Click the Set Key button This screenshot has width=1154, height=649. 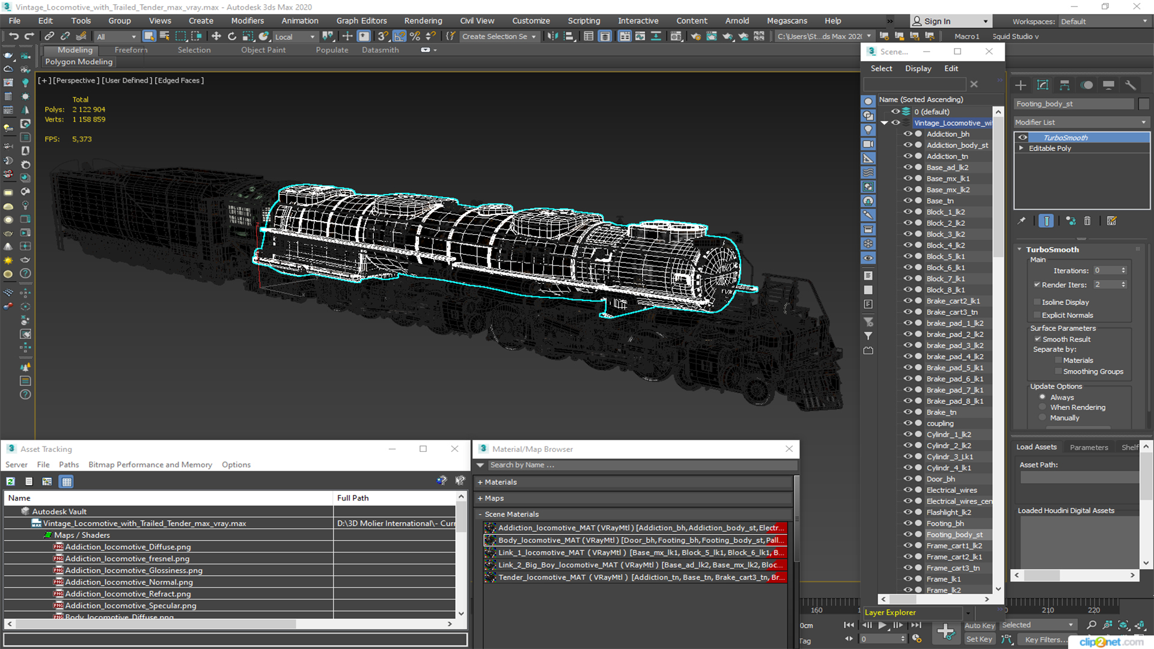[x=979, y=639]
